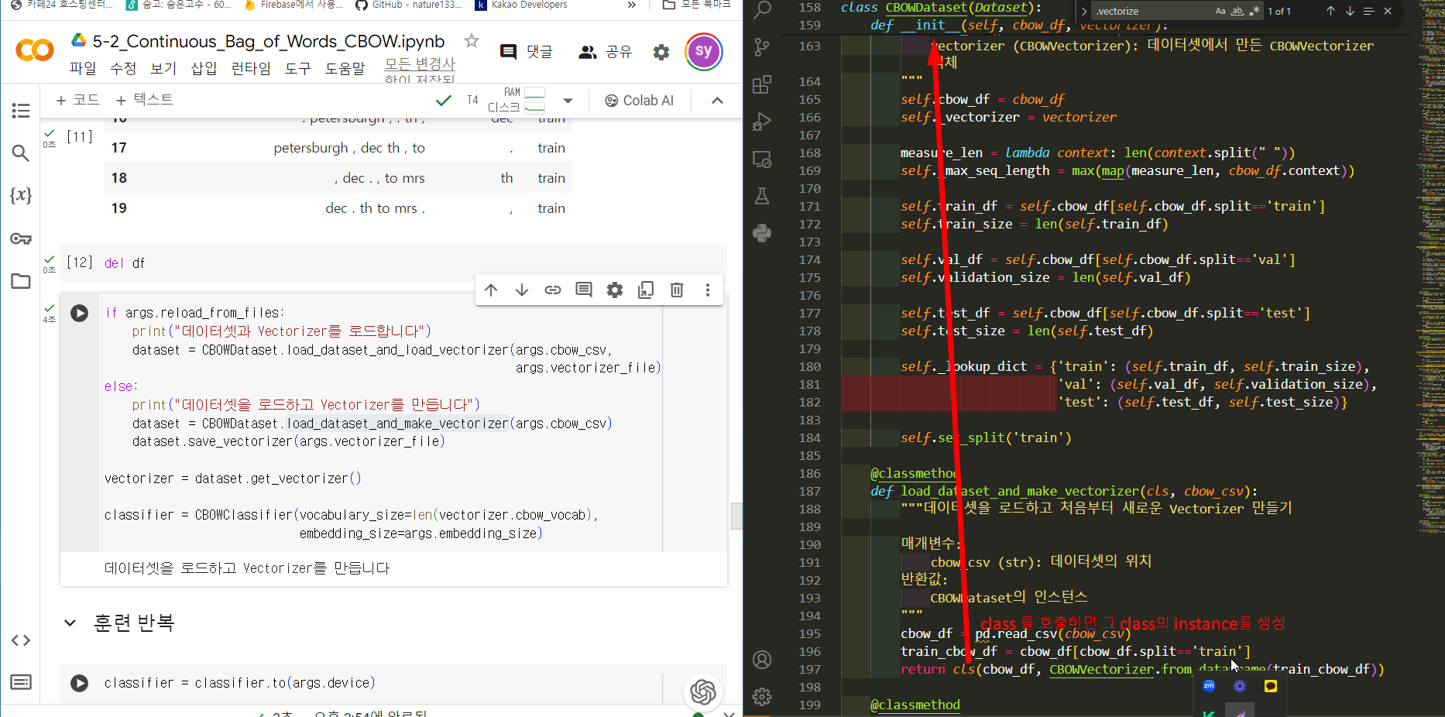This screenshot has height=717, width=1445.
Task: Open selected cell's editor settings gear
Action: (615, 290)
